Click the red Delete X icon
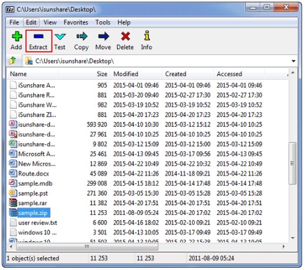305x270 pixels. click(x=125, y=36)
